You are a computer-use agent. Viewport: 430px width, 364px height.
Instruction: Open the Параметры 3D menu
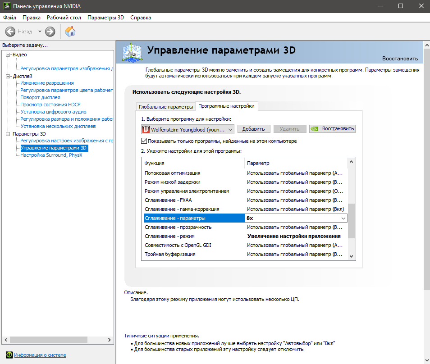click(x=105, y=18)
